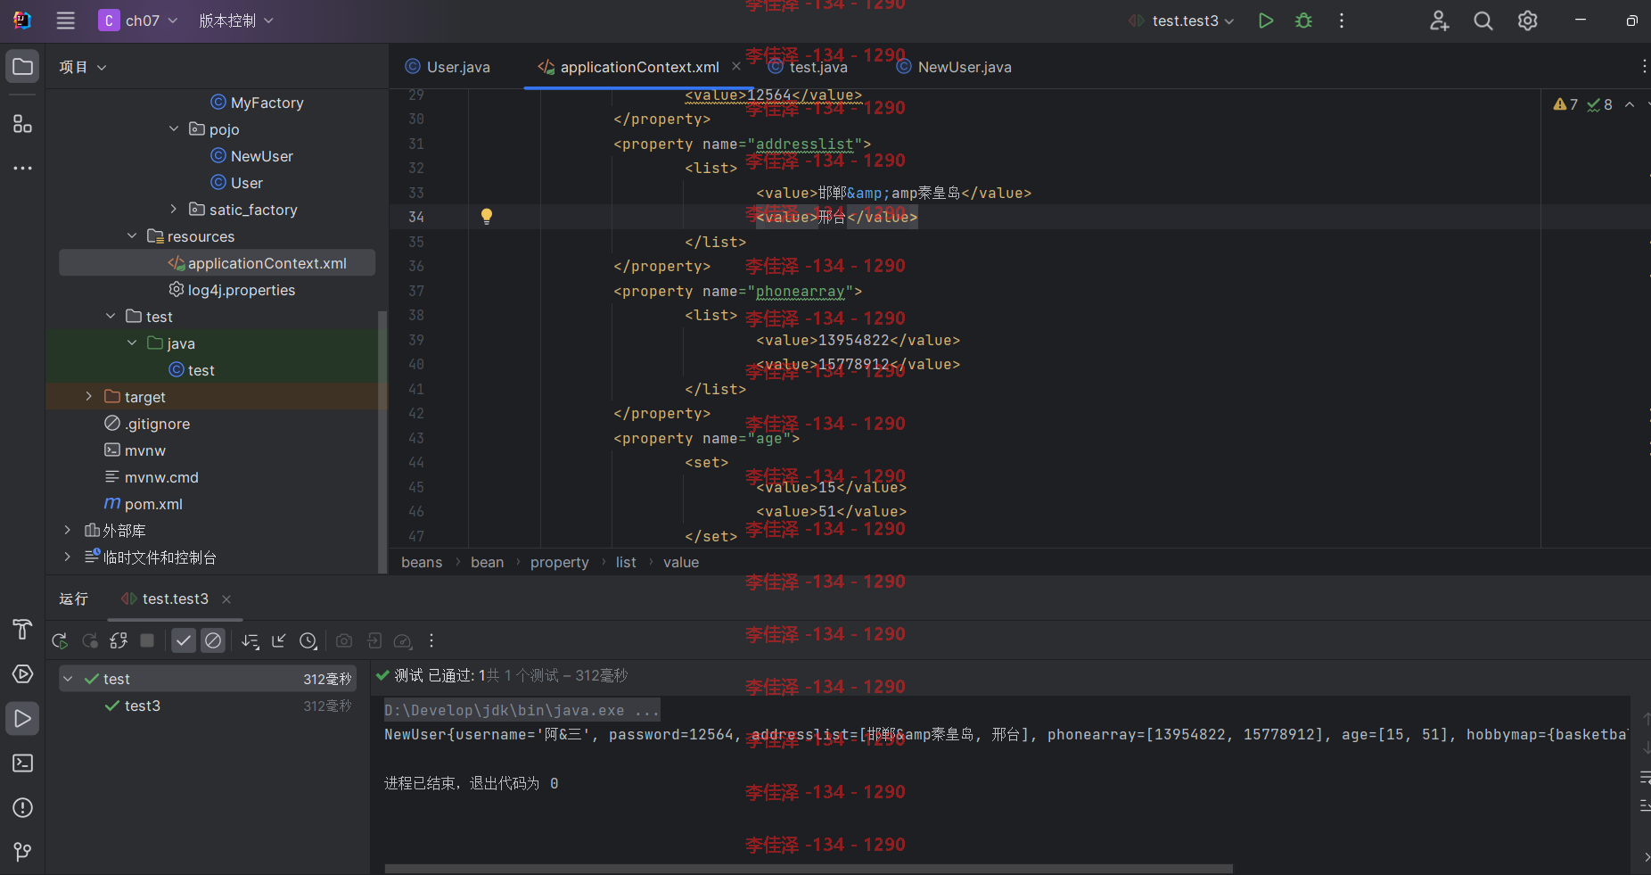The height and width of the screenshot is (875, 1651).
Task: Open pom.xml in project tree
Action: pos(144,504)
